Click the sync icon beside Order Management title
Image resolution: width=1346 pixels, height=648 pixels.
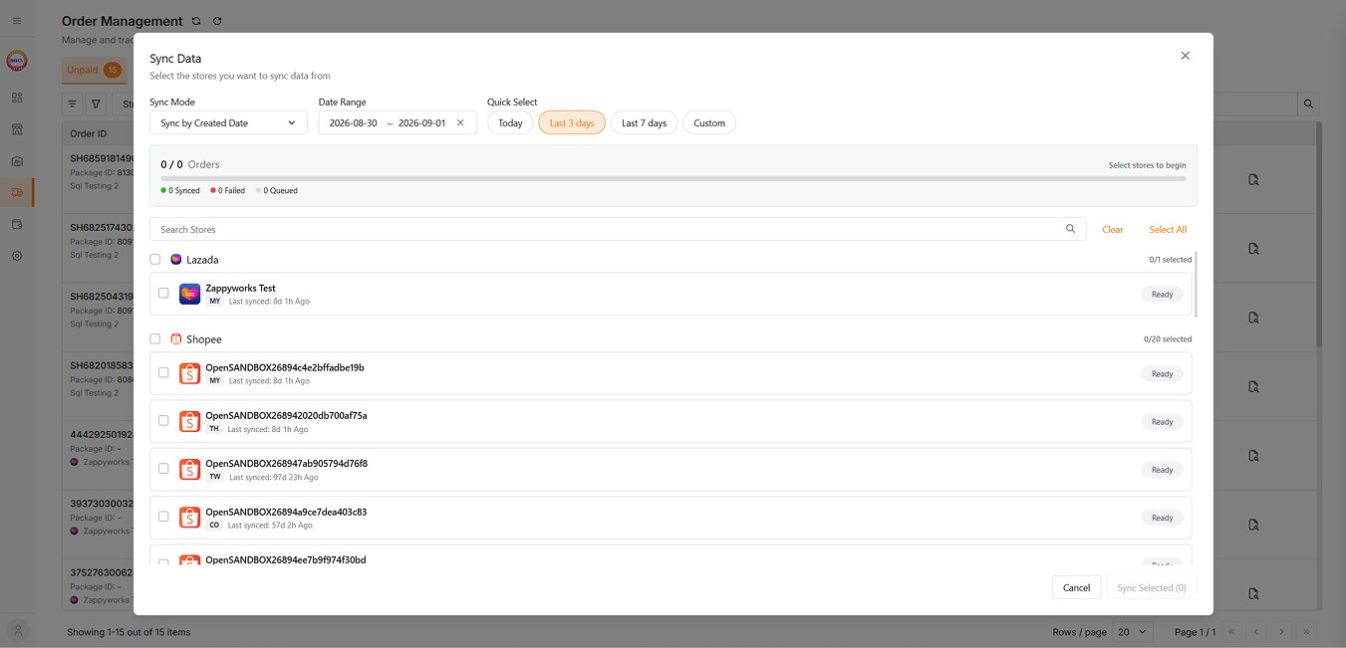[x=196, y=21]
